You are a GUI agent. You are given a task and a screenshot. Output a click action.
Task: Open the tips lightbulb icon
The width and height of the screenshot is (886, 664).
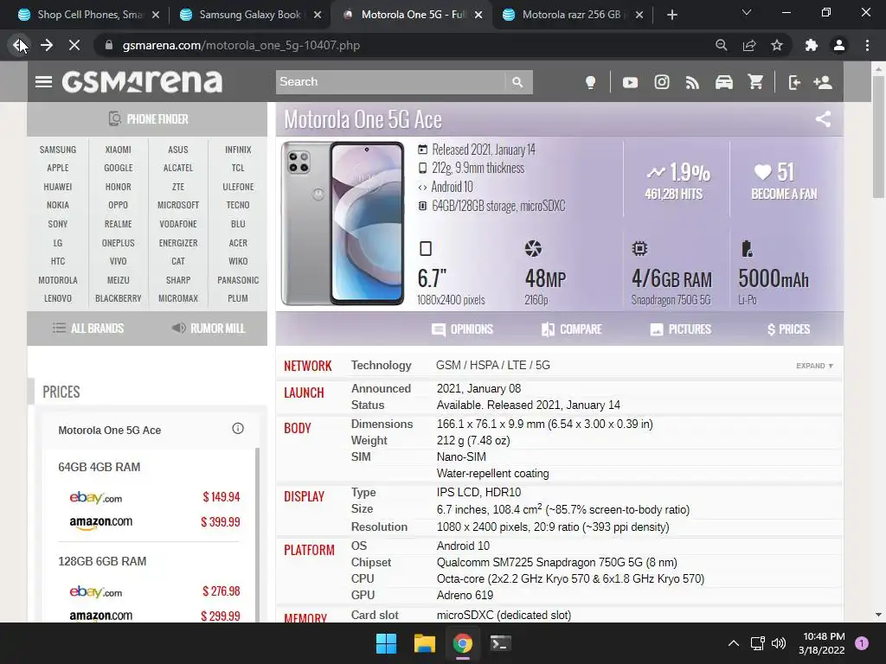(x=590, y=82)
